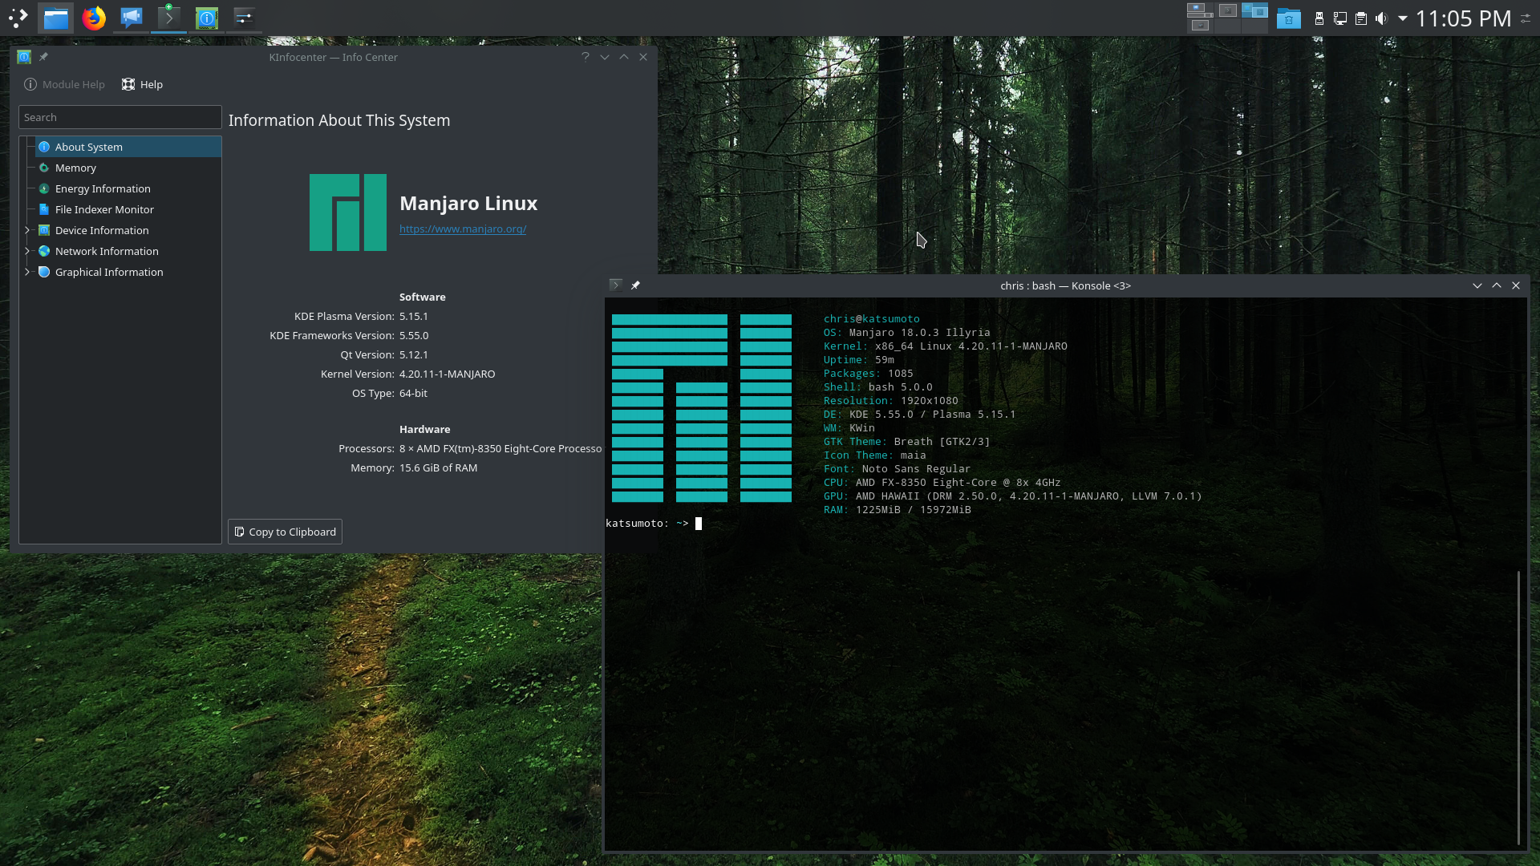
Task: Open the Help menu in KInfocenter
Action: point(142,84)
